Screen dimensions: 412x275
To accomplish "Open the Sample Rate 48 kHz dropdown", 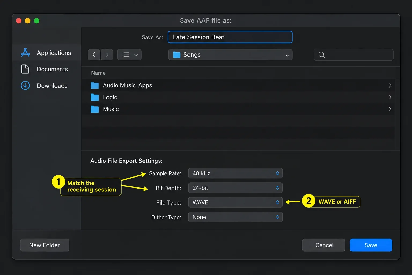I will click(235, 173).
